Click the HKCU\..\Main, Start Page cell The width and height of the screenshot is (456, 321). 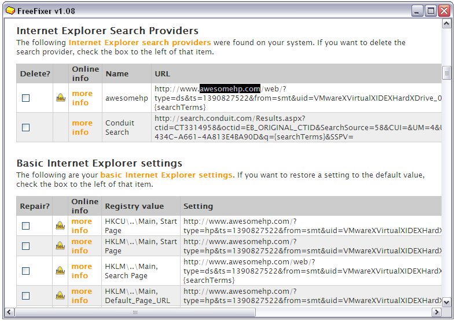[x=141, y=226]
